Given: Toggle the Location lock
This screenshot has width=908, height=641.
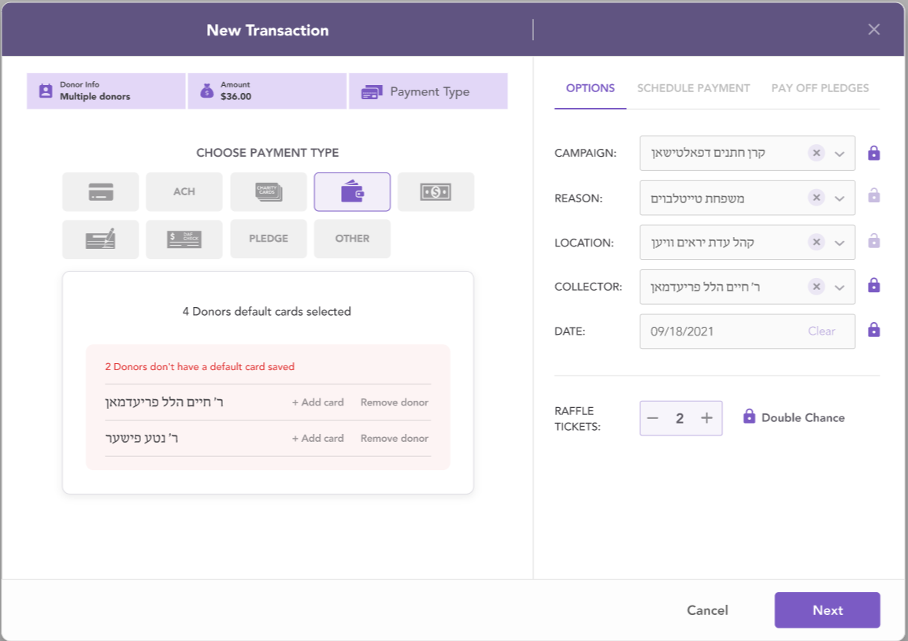Looking at the screenshot, I should (x=874, y=241).
